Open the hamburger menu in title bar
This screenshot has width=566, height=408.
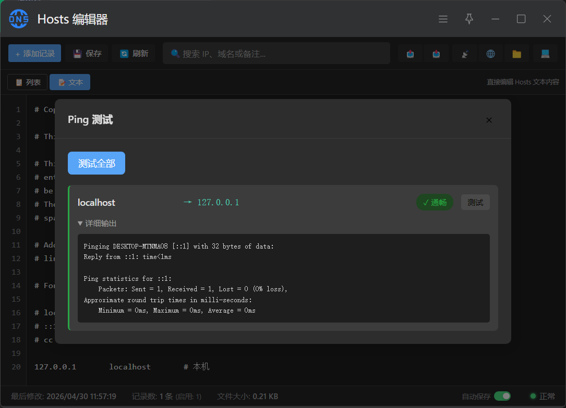[443, 19]
